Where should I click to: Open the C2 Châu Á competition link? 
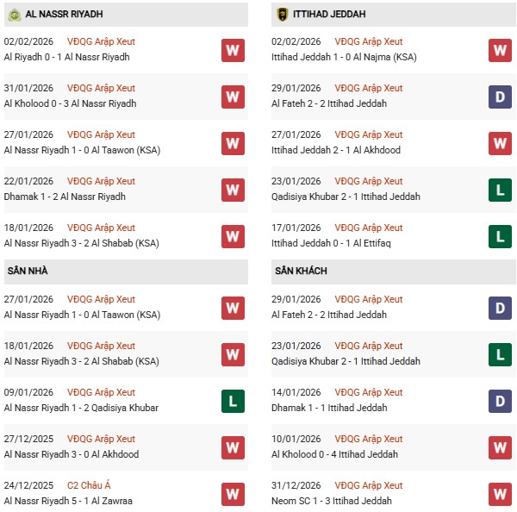90,485
